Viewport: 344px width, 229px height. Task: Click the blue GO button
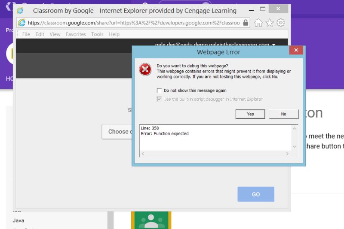click(x=256, y=194)
